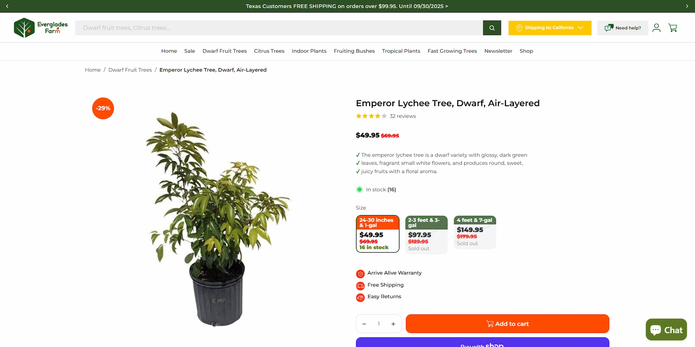Open the Citrus Trees menu item

pyautogui.click(x=269, y=51)
